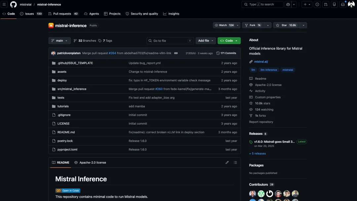The image size is (357, 201).
Task: Open the issues shortcut icon in header
Action: (x=317, y=4)
